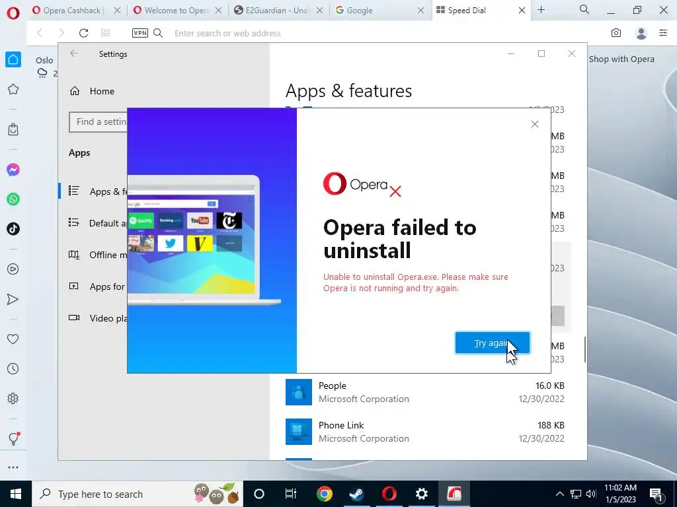
Task: Open Pinboards heart icon in sidebar
Action: pos(13,339)
